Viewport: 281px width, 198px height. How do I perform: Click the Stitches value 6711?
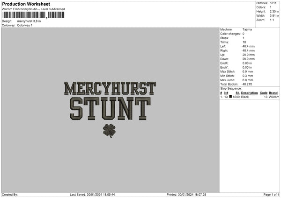click(273, 3)
